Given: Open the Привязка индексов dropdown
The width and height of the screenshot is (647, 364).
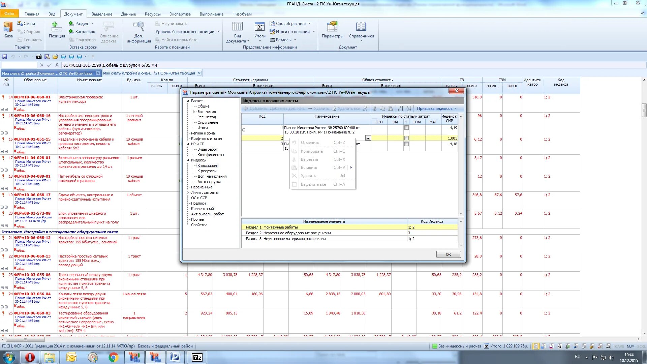Looking at the screenshot, I should point(436,109).
